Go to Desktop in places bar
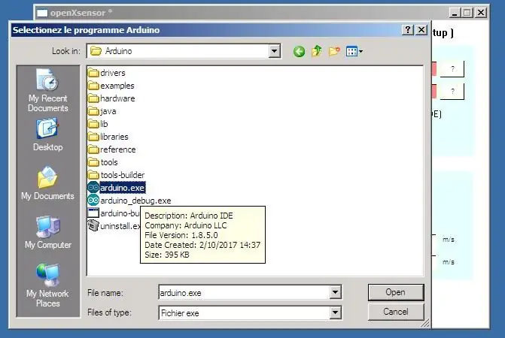 [47, 134]
